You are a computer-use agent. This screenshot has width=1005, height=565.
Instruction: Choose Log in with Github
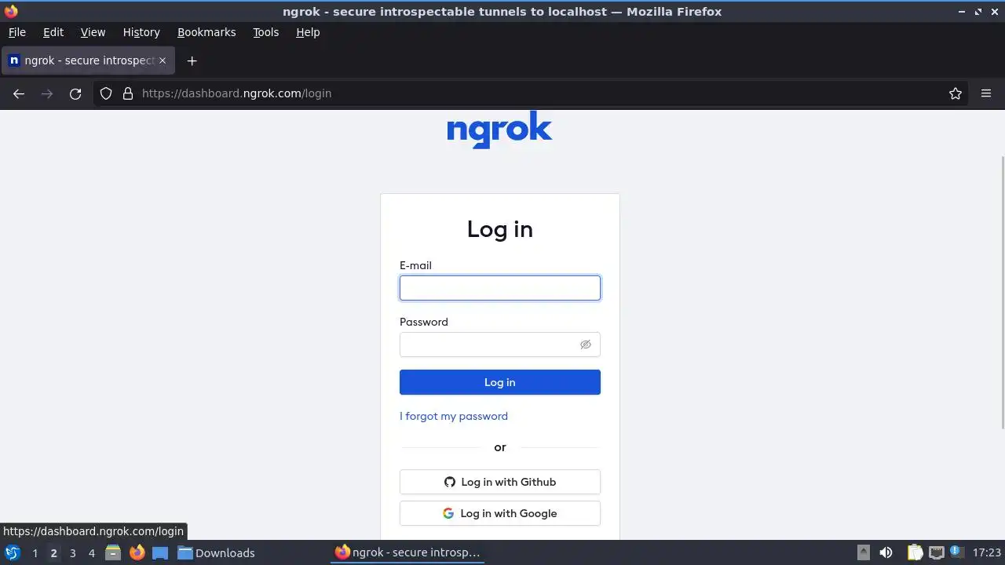pos(499,482)
